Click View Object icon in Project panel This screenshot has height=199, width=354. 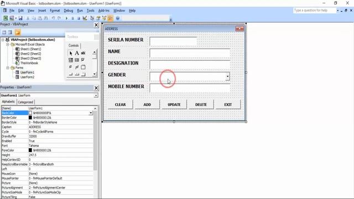click(x=10, y=32)
